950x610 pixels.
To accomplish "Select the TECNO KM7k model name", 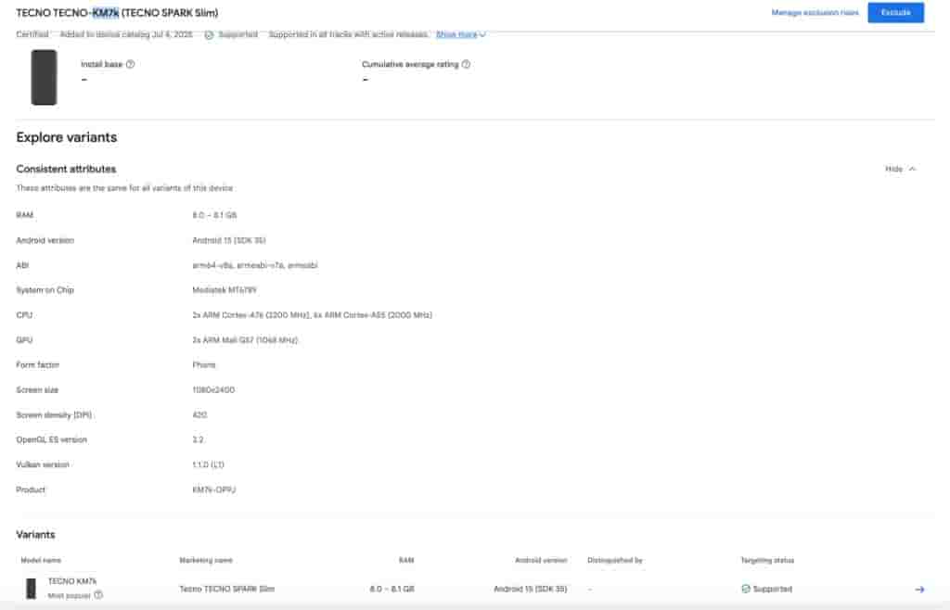I will (72, 581).
